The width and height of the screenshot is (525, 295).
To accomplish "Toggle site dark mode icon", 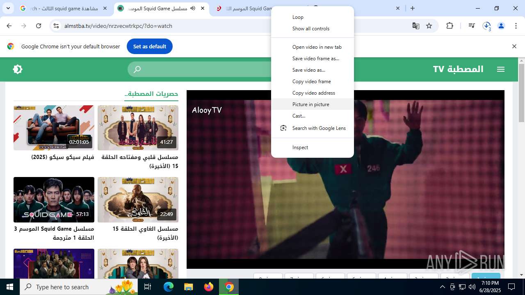I will [x=18, y=69].
